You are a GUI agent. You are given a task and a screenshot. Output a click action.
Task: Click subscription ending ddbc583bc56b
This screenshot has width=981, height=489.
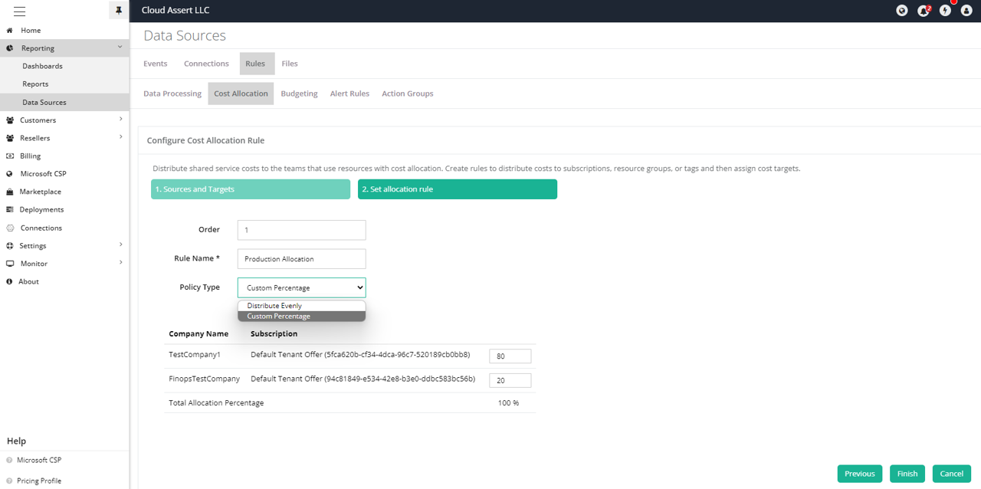[363, 379]
